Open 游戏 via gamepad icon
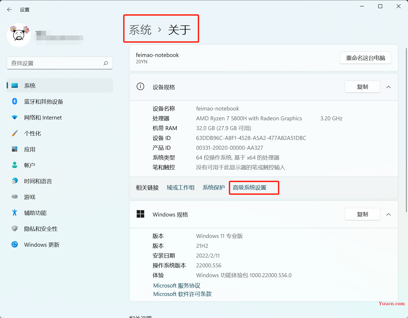Image resolution: width=408 pixels, height=318 pixels. [x=15, y=197]
